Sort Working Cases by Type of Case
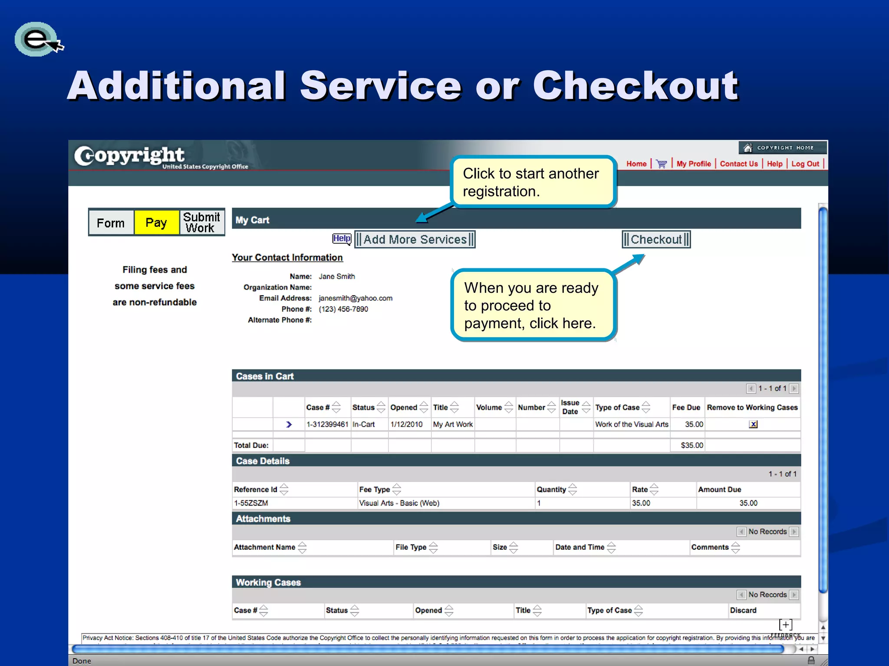Screen dimensions: 889x666 [638, 610]
